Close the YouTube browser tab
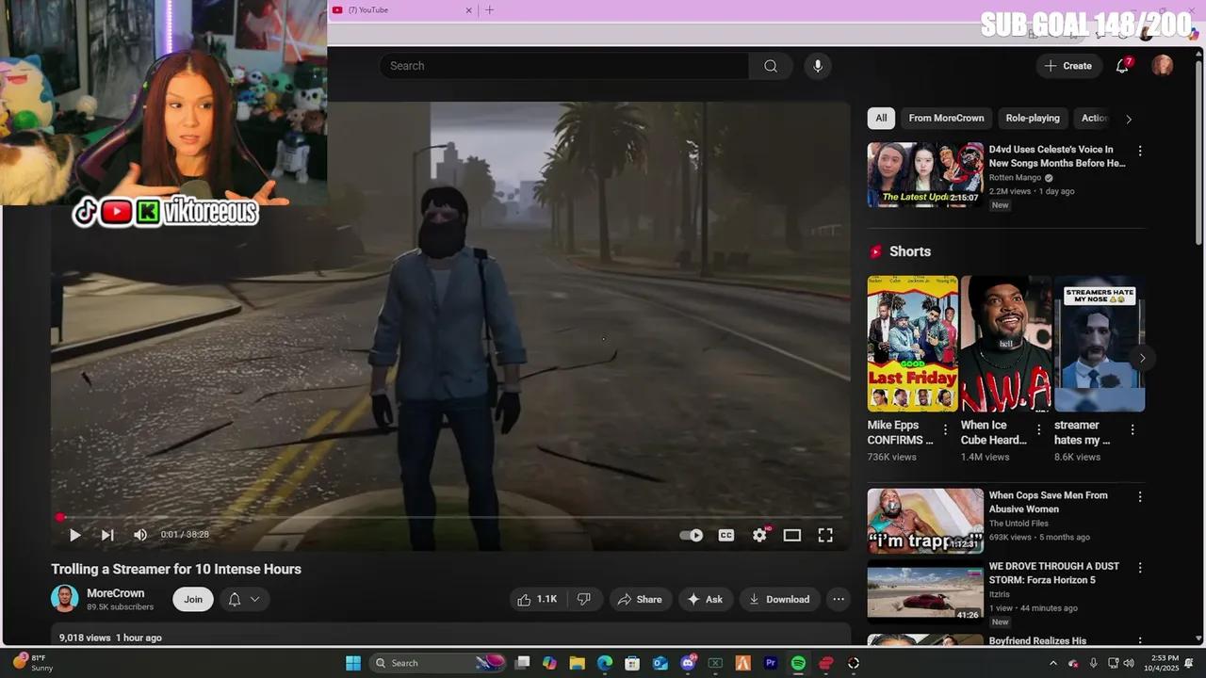 tap(468, 10)
